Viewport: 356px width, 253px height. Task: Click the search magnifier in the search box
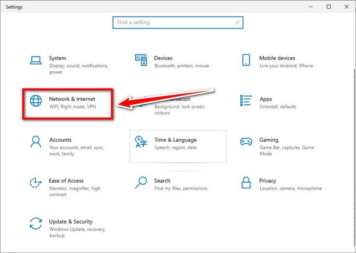[x=238, y=23]
